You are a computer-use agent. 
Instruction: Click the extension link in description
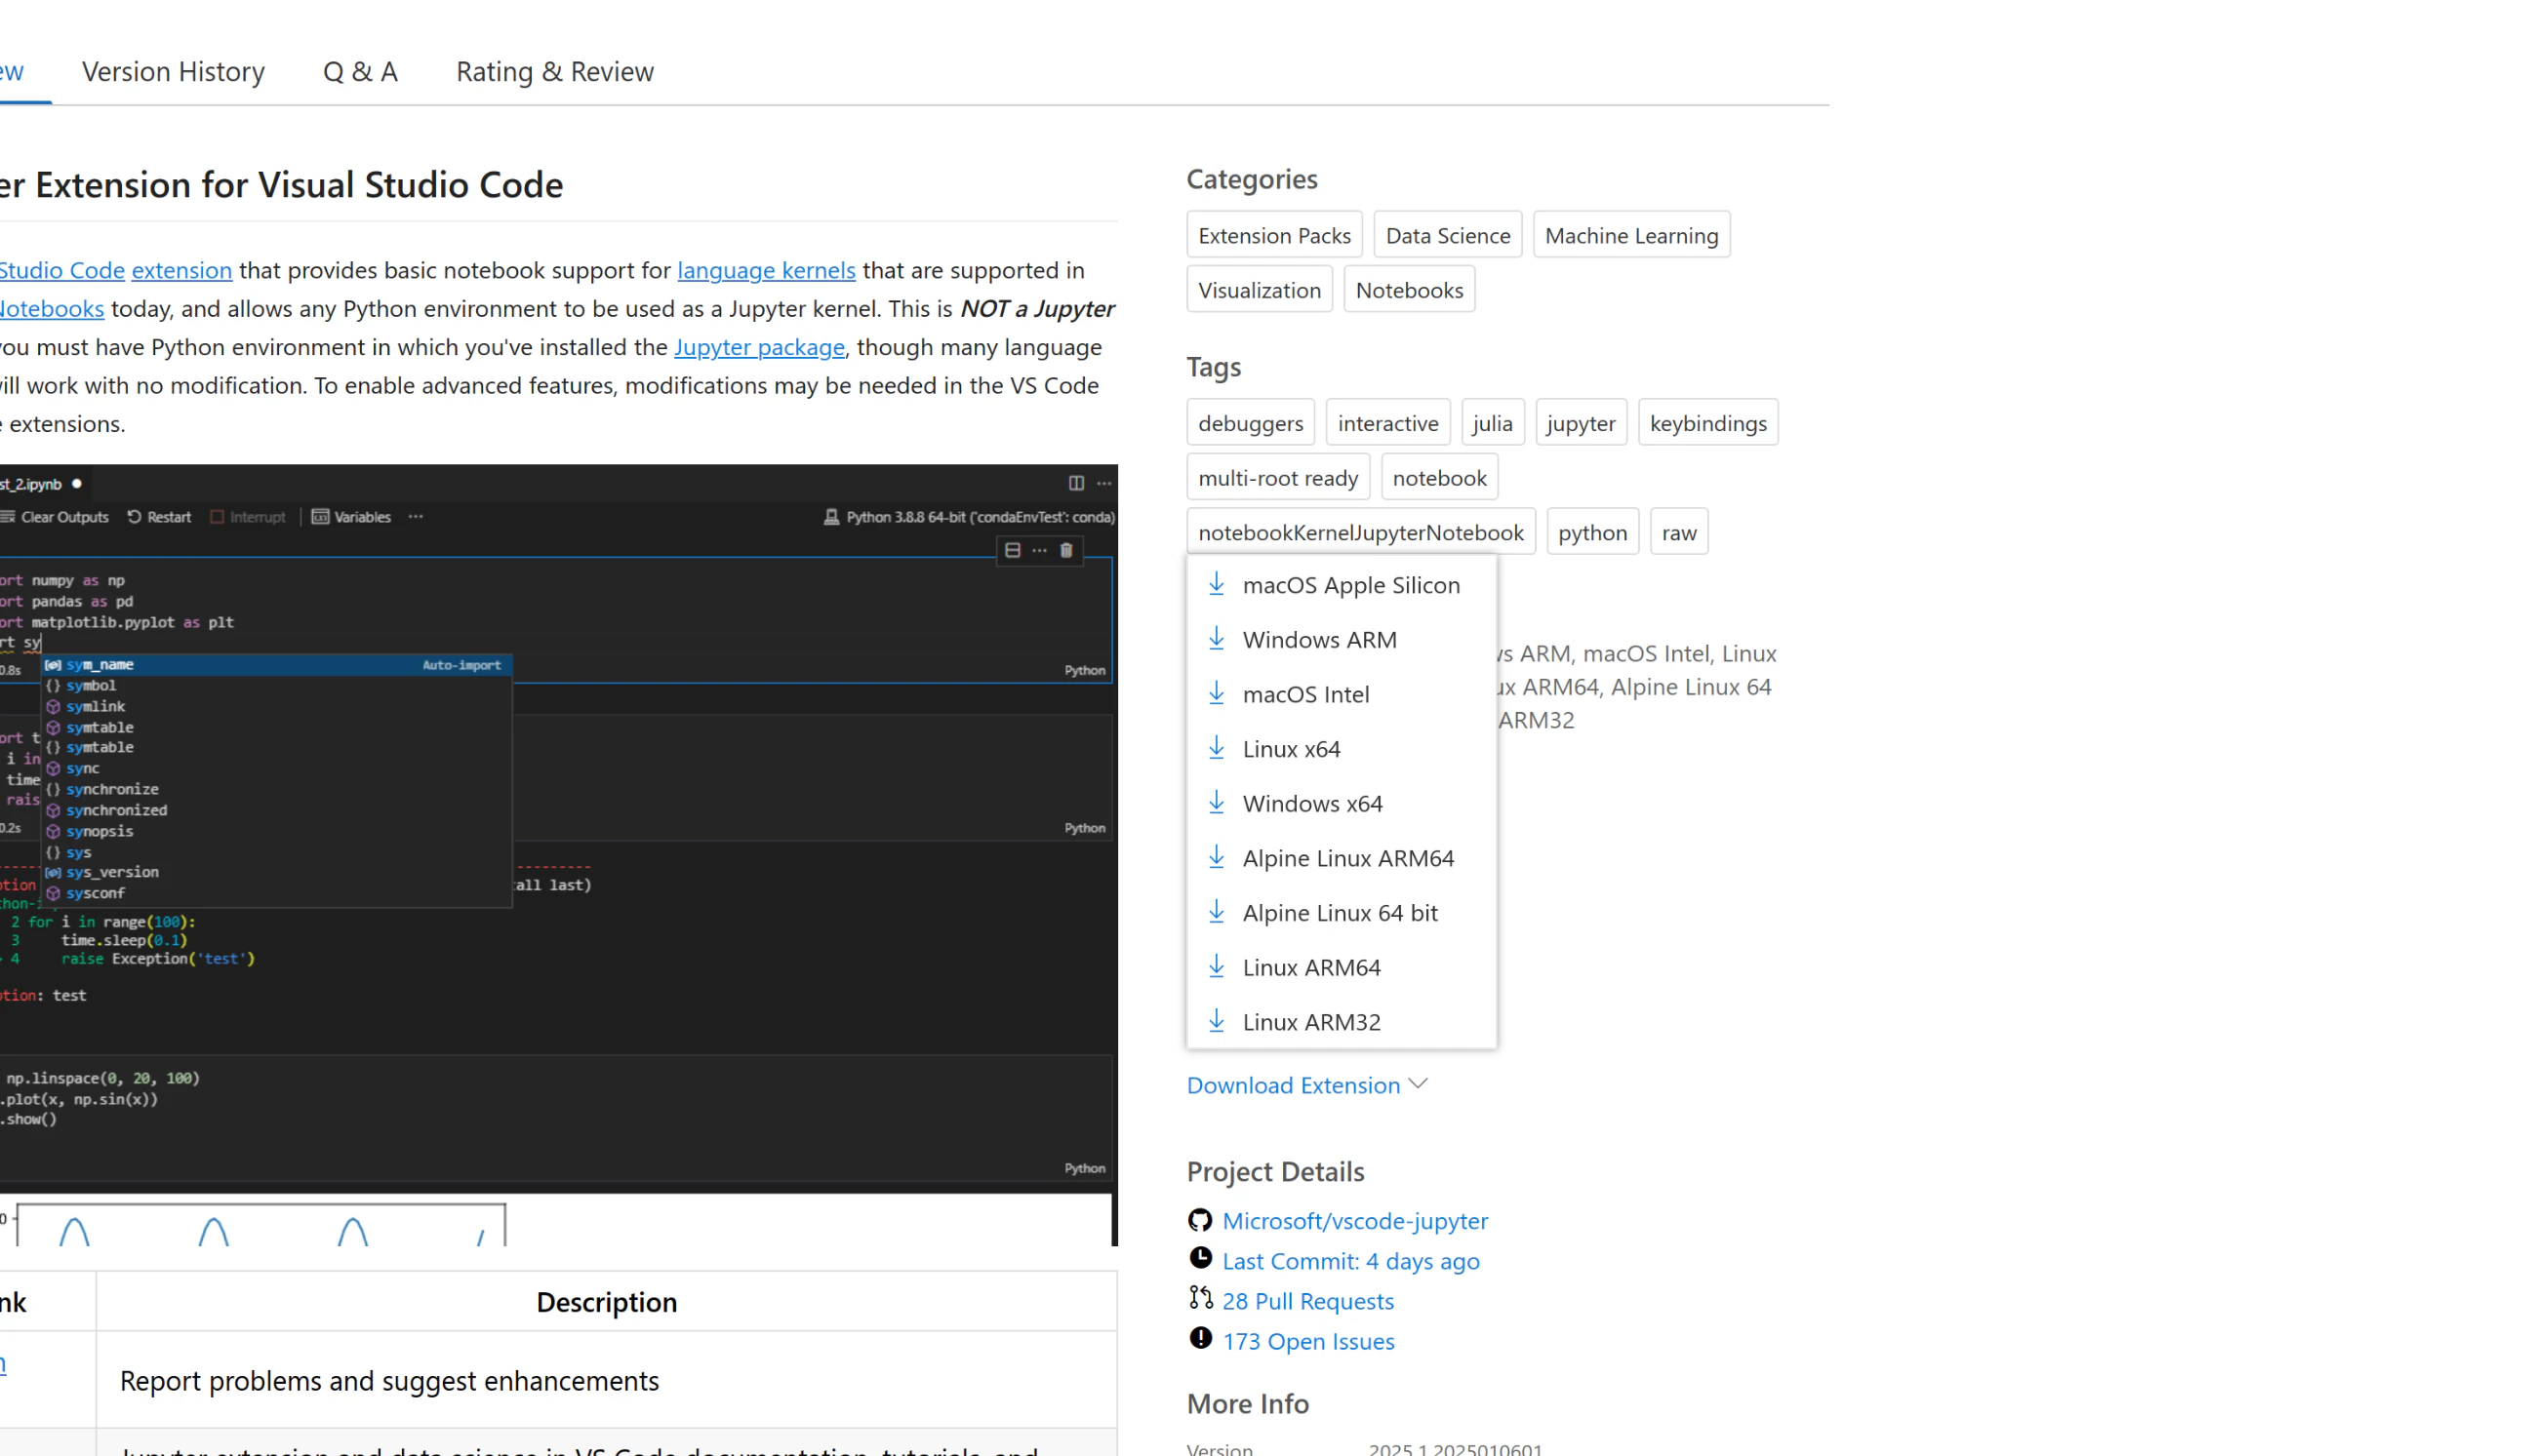coord(181,270)
